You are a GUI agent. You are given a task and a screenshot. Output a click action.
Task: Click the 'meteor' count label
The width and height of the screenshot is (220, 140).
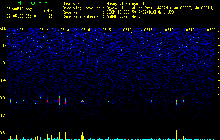pyautogui.click(x=50, y=11)
